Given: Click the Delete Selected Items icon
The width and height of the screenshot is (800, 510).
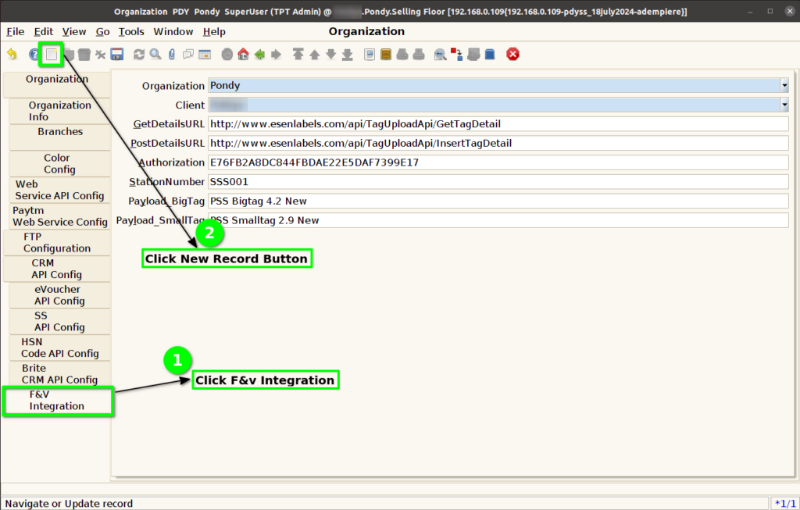Looking at the screenshot, I should 101,54.
